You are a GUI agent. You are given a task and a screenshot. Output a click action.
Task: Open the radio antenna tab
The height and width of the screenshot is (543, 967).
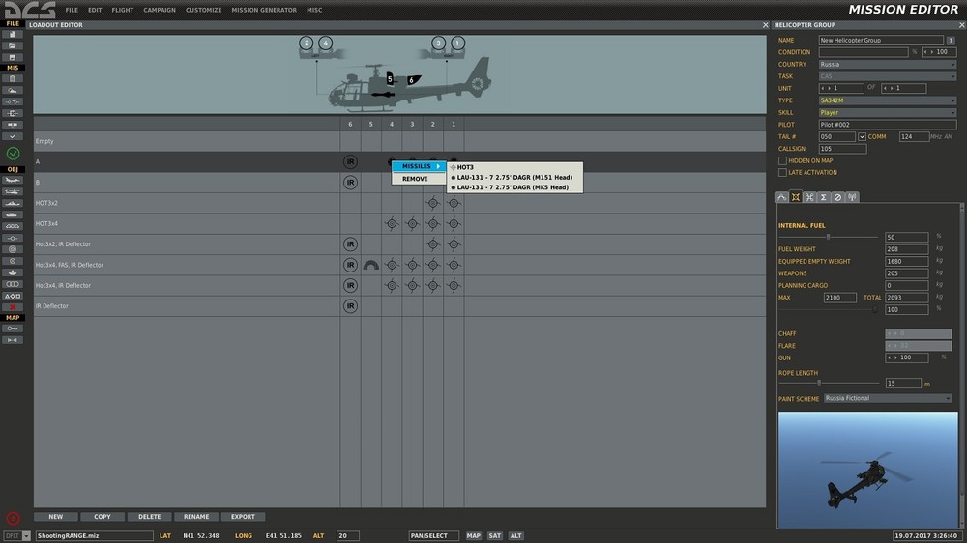[852, 197]
